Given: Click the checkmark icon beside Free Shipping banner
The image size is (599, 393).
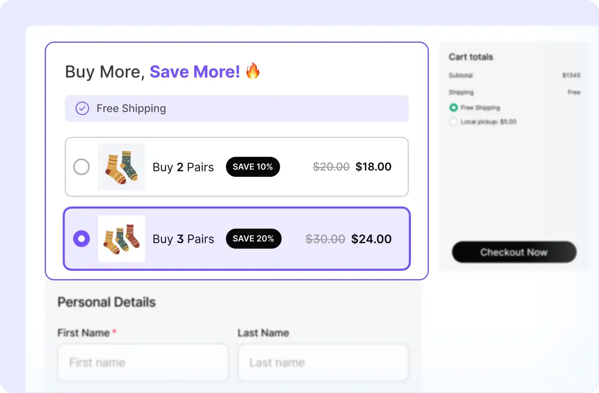Looking at the screenshot, I should pyautogui.click(x=82, y=108).
